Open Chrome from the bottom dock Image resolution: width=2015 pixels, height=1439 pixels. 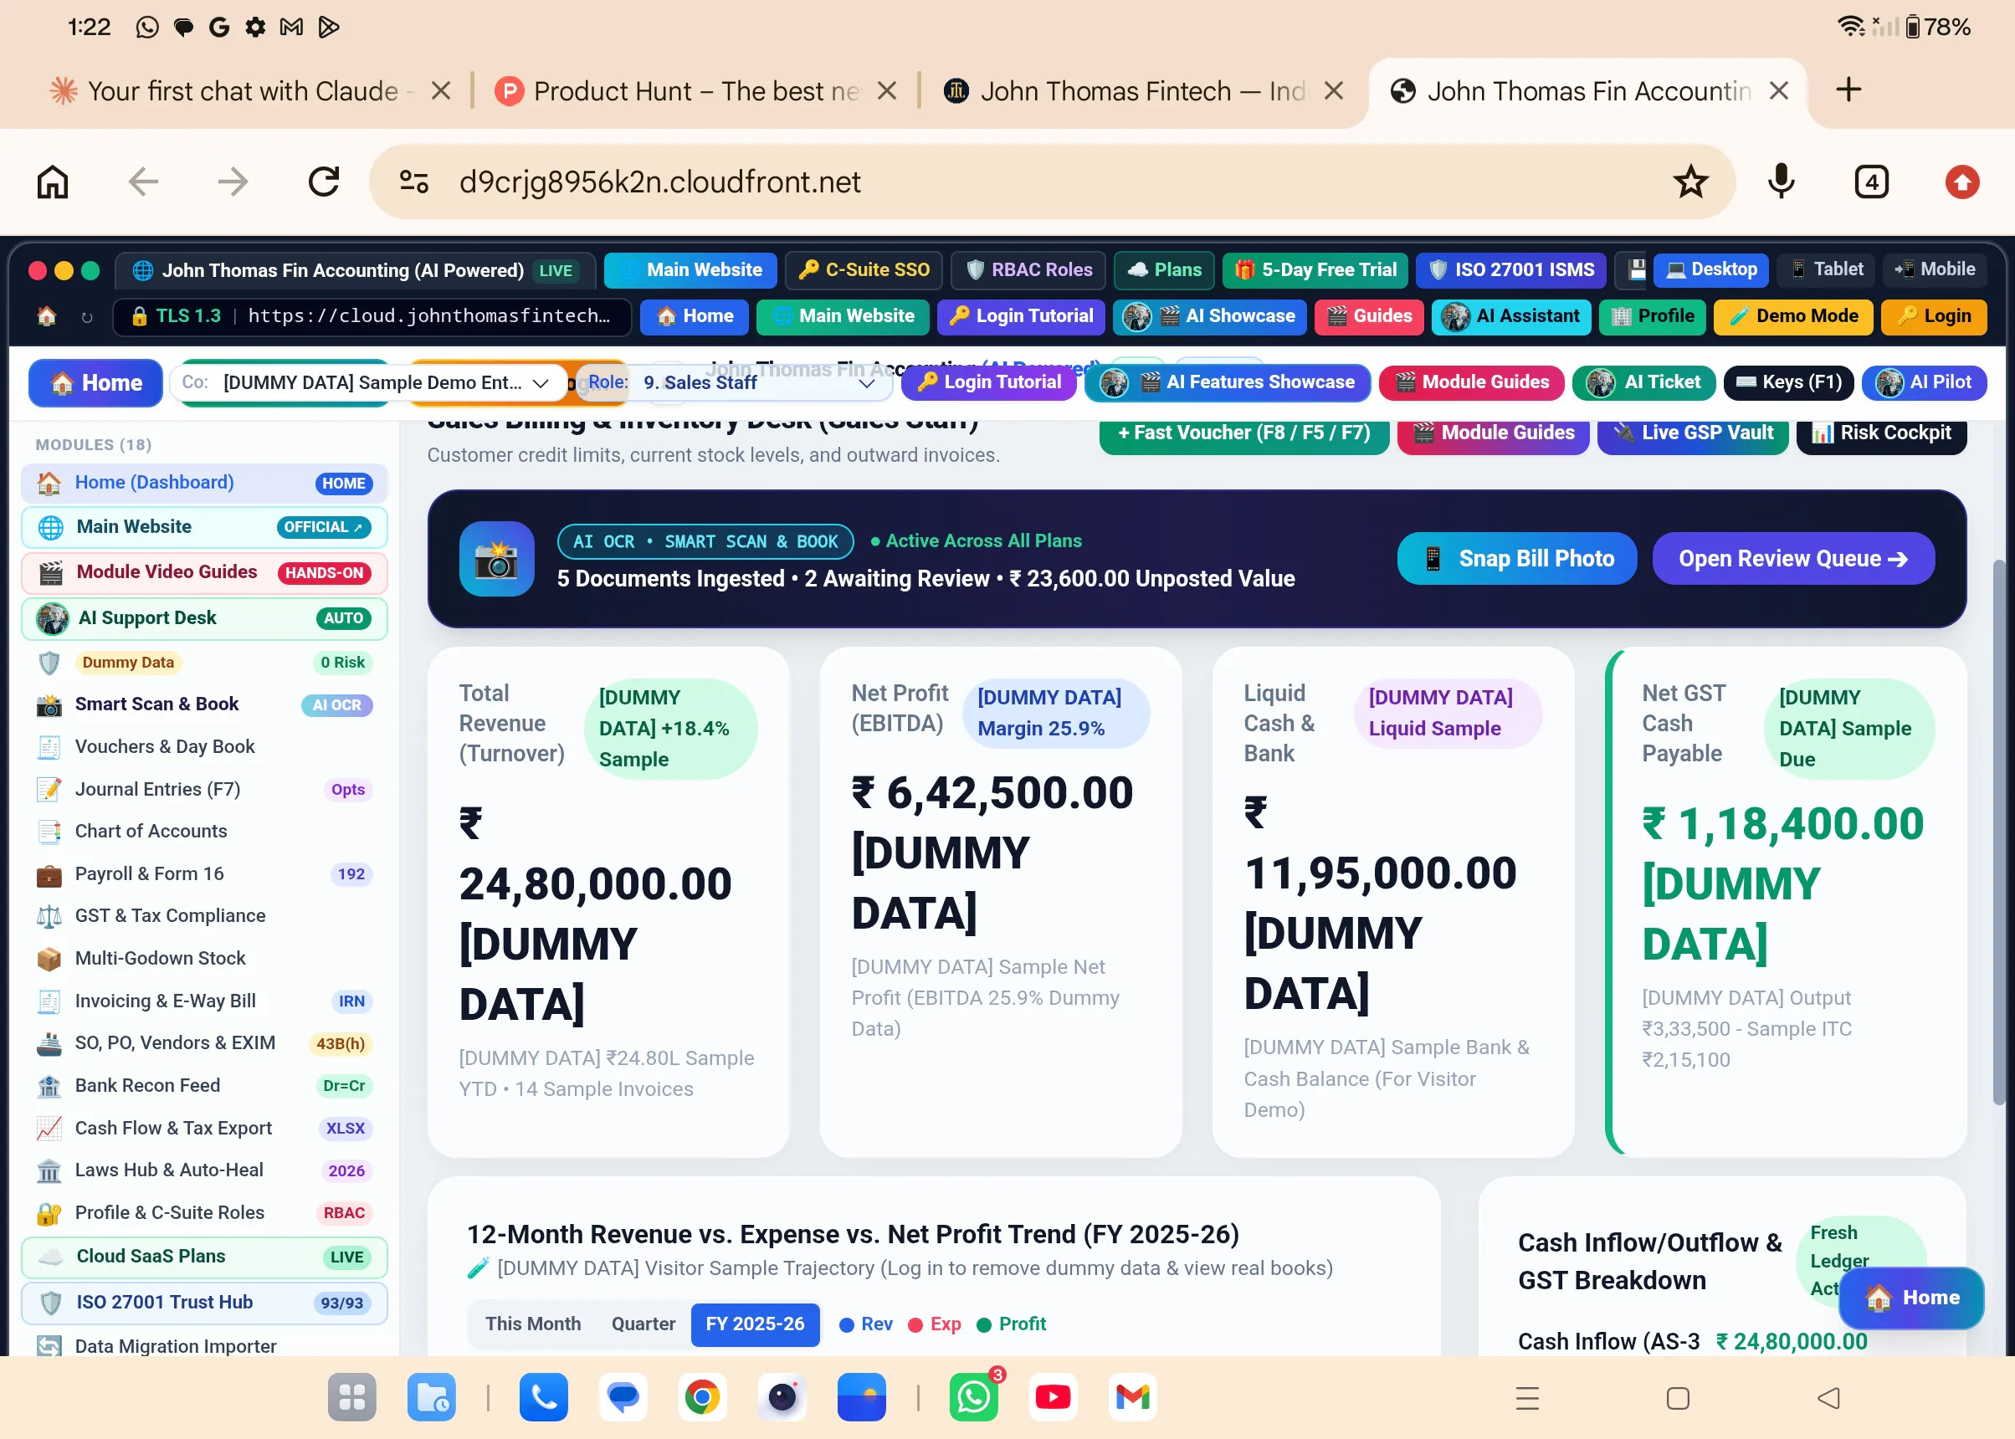(702, 1397)
